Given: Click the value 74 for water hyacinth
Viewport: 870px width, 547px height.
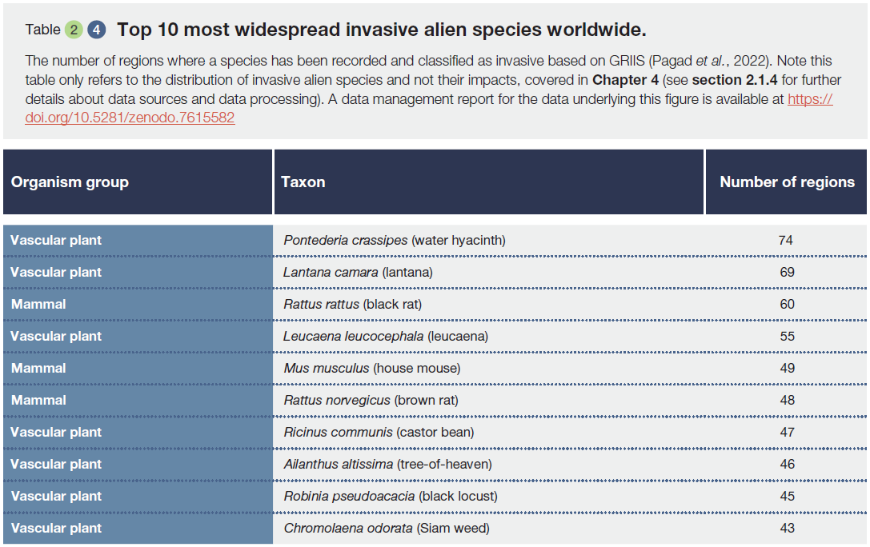Looking at the screenshot, I should point(786,240).
